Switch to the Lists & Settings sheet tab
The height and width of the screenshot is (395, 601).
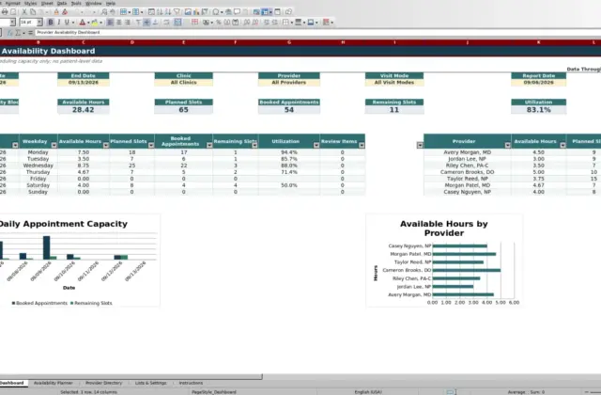(150, 383)
